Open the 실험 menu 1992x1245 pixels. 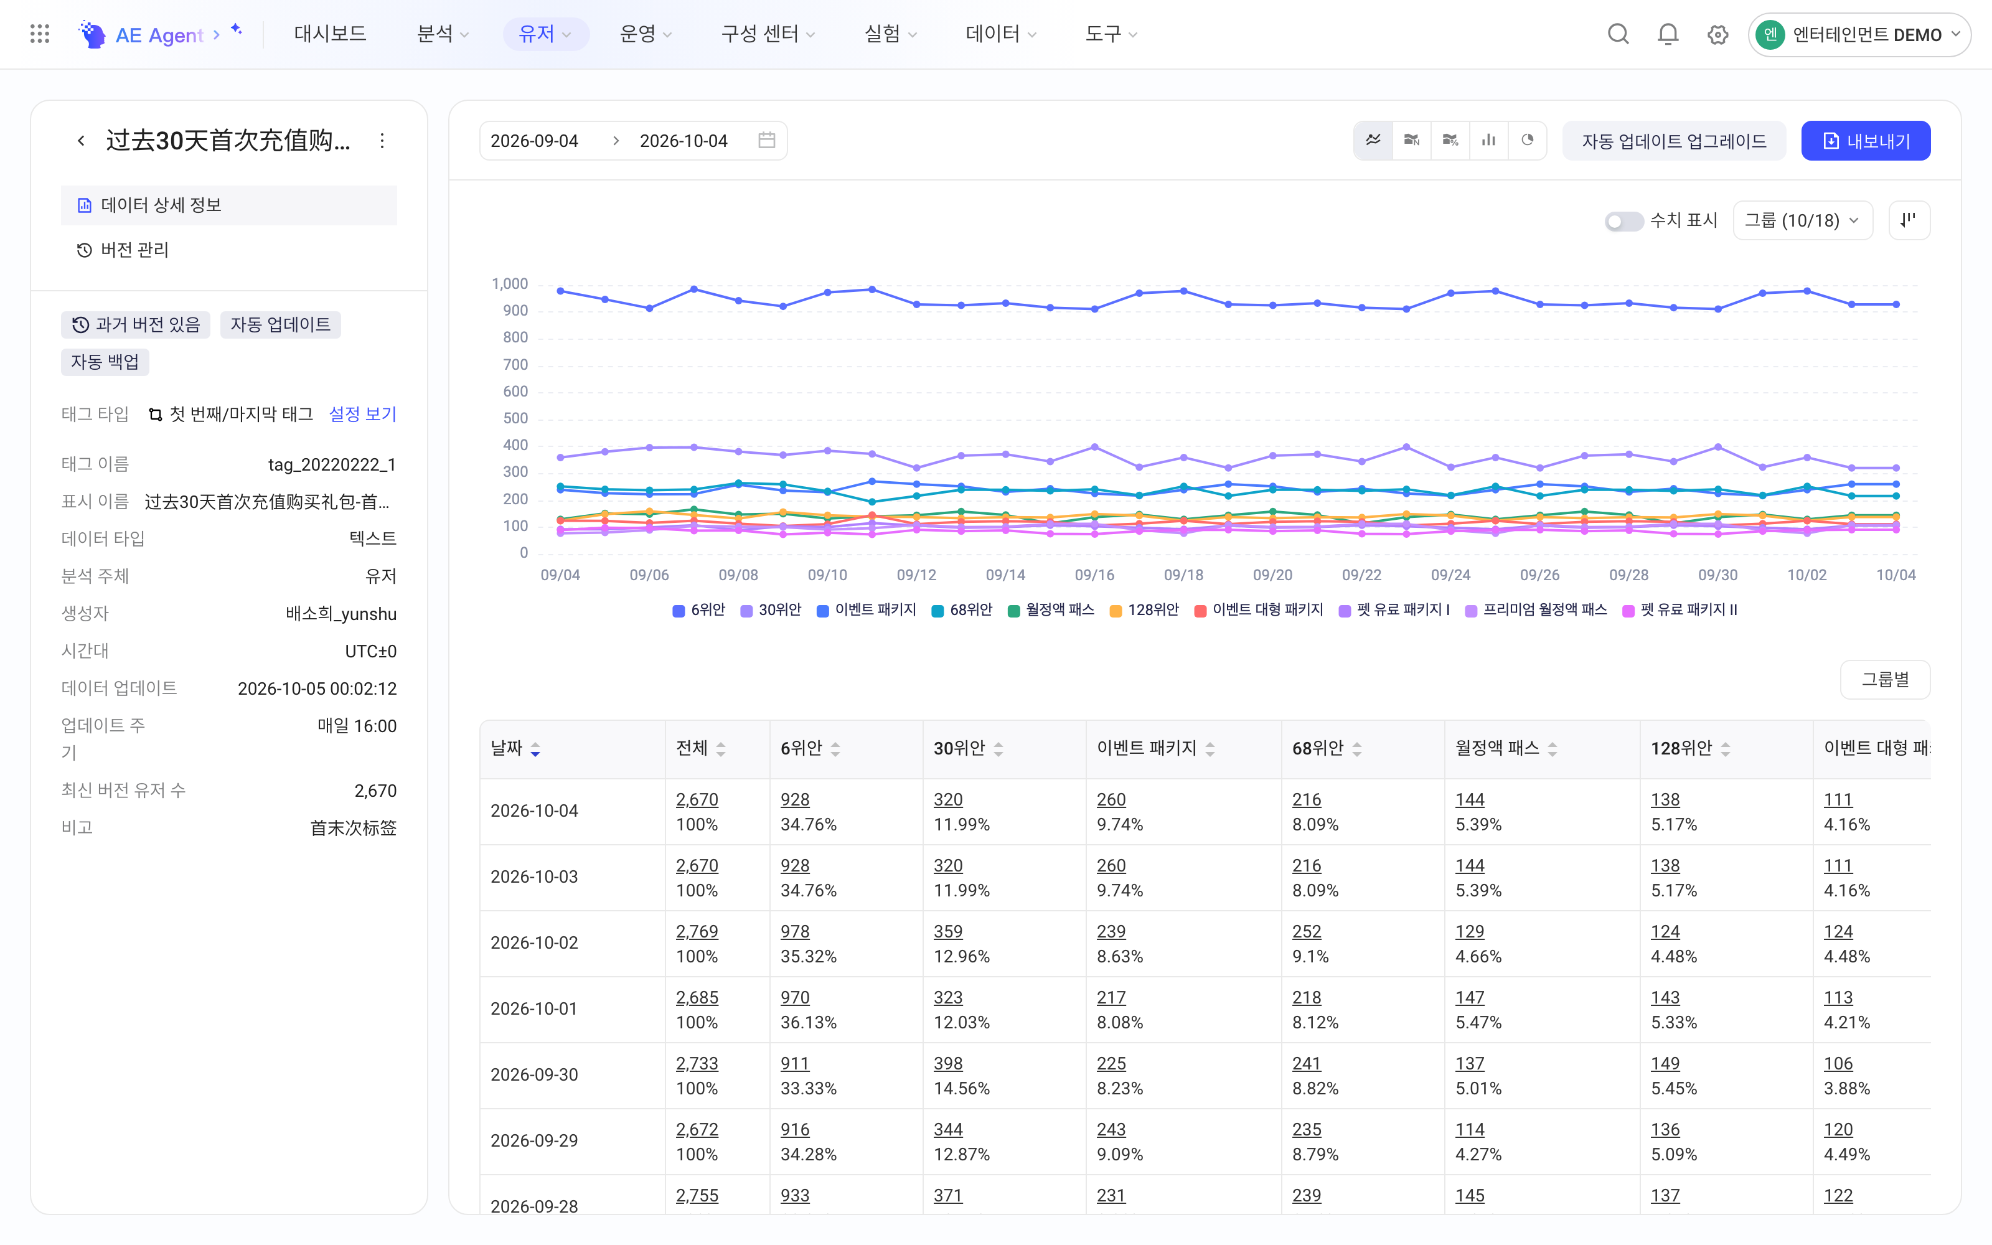click(x=890, y=34)
